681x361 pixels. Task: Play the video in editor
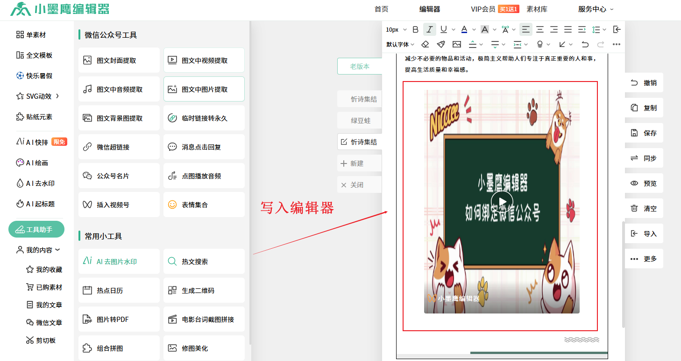pos(502,202)
